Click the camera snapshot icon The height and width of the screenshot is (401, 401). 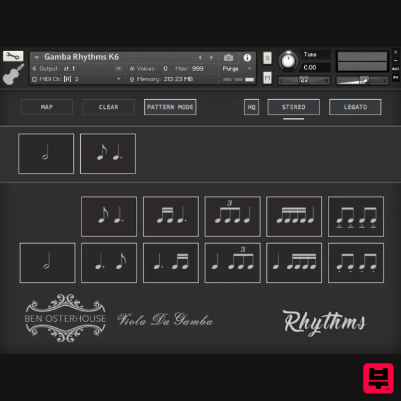[229, 58]
